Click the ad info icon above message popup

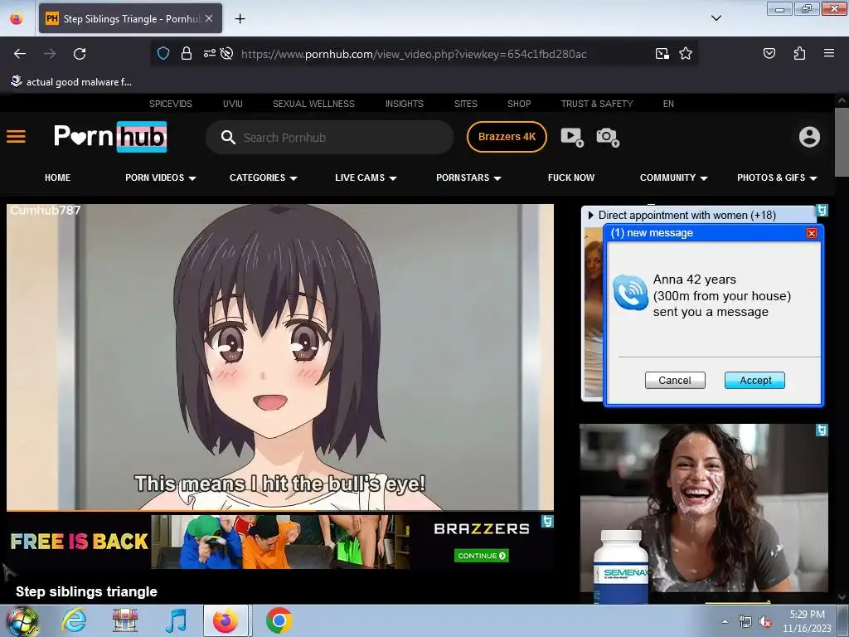pyautogui.click(x=822, y=210)
